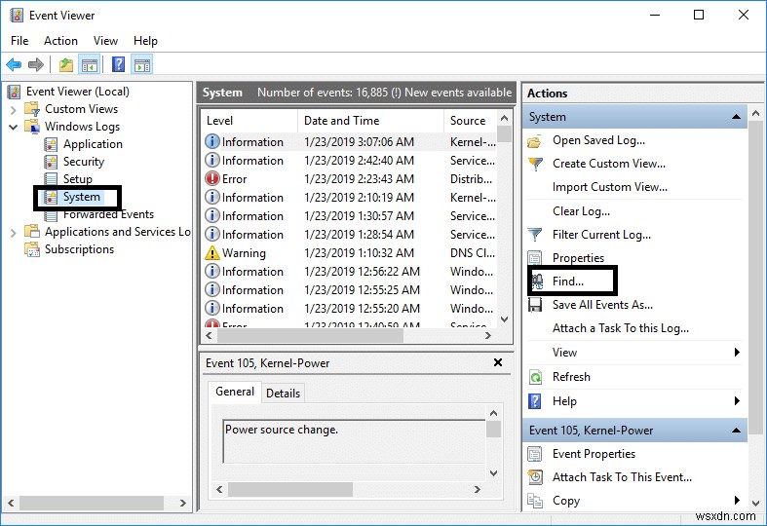767x526 pixels.
Task: Click the Filter Current Log funnel icon
Action: pos(535,235)
